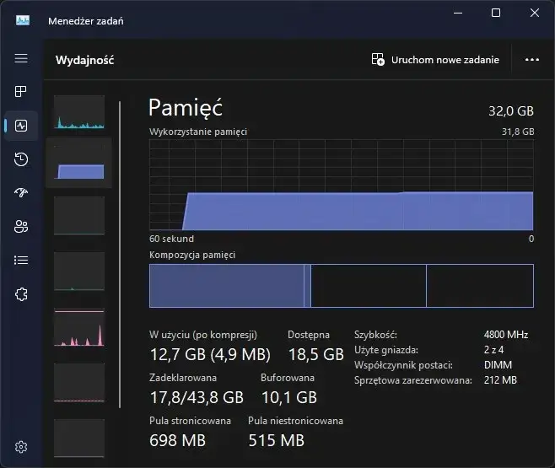
Task: Open the Users page icon
Action: click(21, 226)
